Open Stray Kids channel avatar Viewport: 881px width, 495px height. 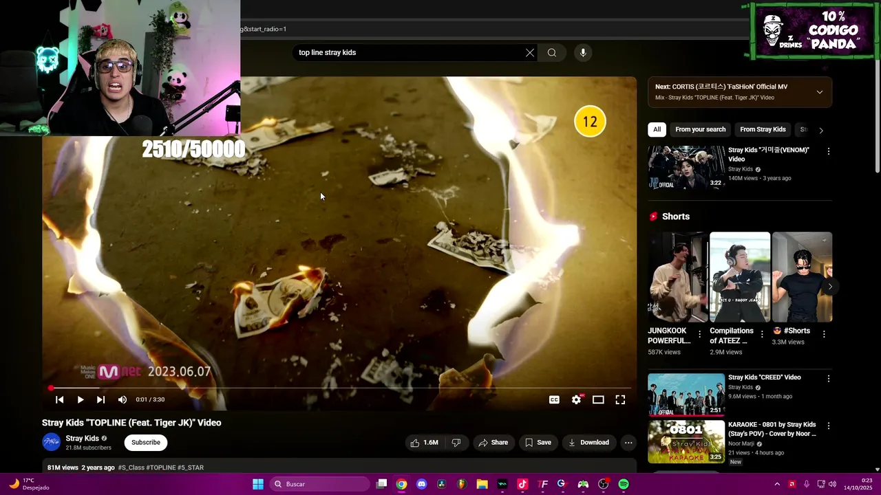coord(51,442)
